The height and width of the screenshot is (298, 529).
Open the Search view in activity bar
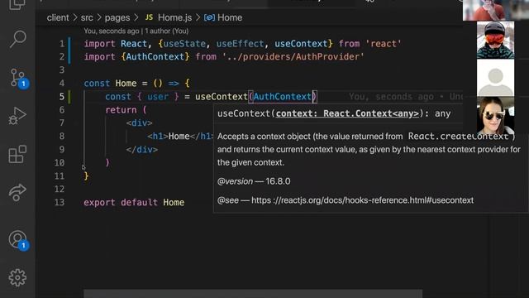click(x=17, y=39)
